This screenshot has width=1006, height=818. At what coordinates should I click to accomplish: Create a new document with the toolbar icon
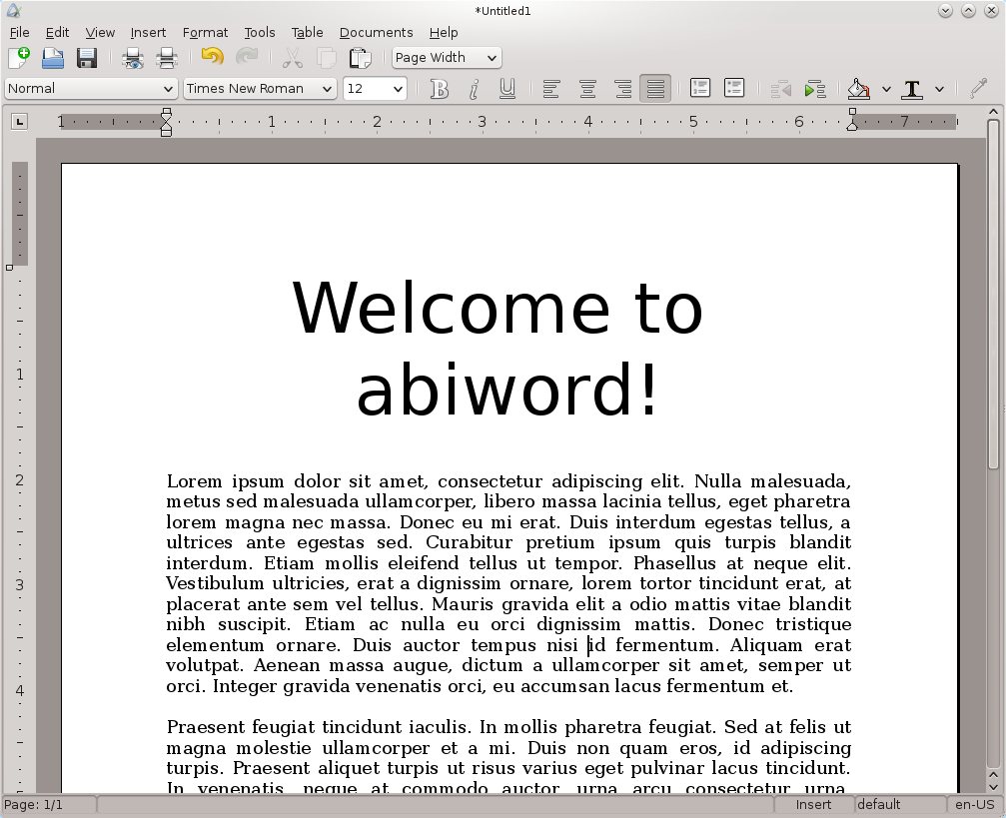(x=19, y=58)
